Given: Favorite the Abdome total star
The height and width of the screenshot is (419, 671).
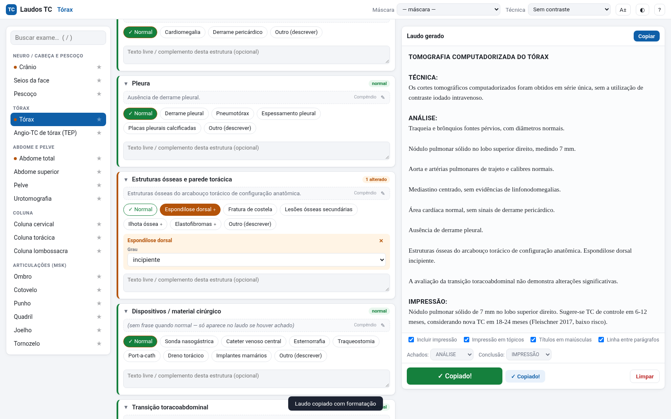Looking at the screenshot, I should click(99, 158).
